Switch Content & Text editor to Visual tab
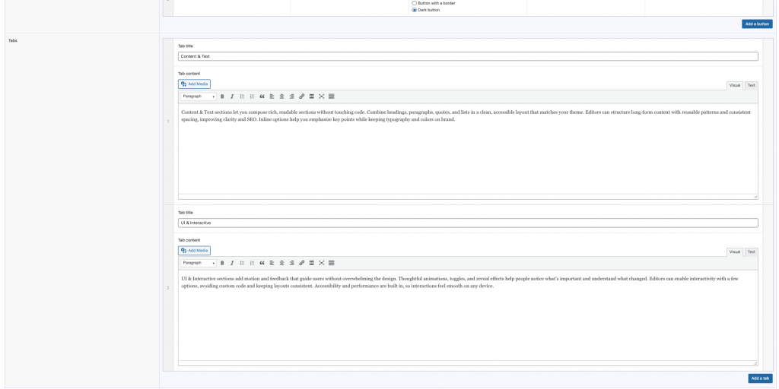 click(735, 85)
